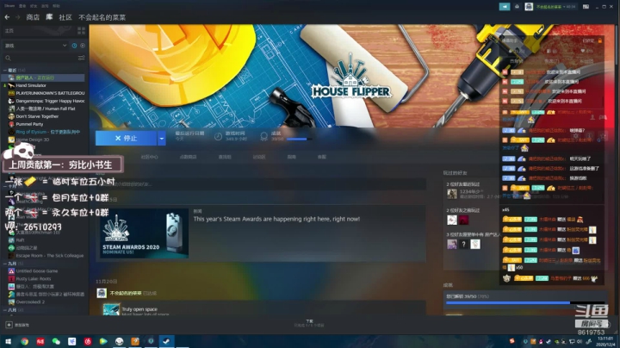620x348 pixels.
Task: Open Steam from the taskbar
Action: click(x=166, y=341)
